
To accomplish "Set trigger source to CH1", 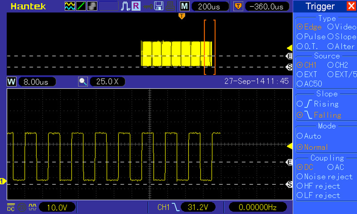I will (307, 65).
